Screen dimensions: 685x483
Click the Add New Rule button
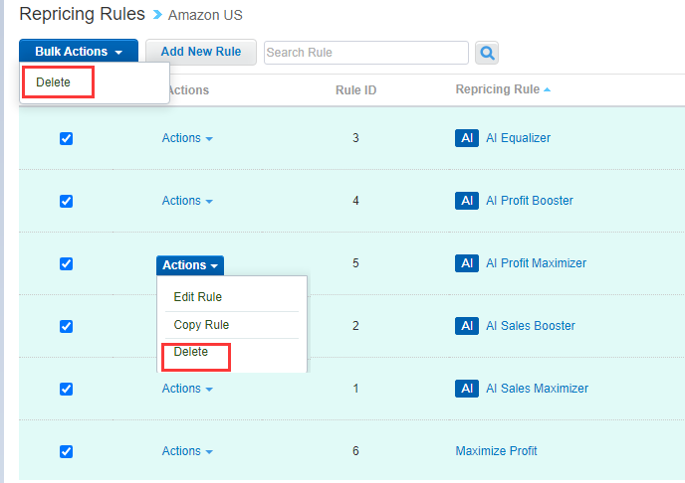[201, 52]
